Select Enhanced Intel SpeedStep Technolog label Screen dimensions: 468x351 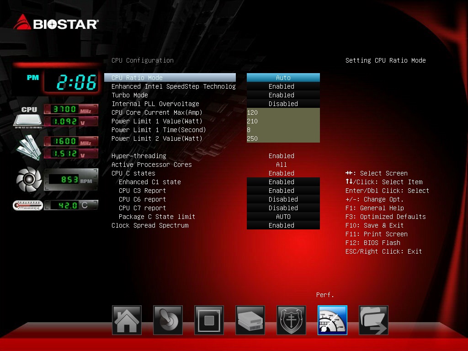click(x=173, y=86)
